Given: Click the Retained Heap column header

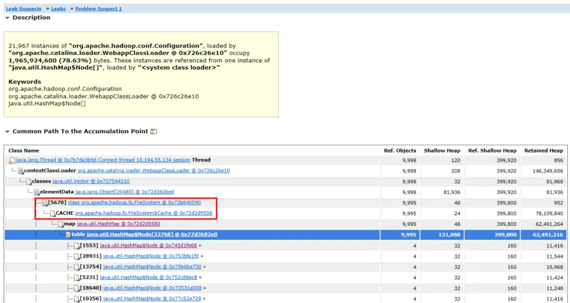Looking at the screenshot, I should click(x=544, y=150).
